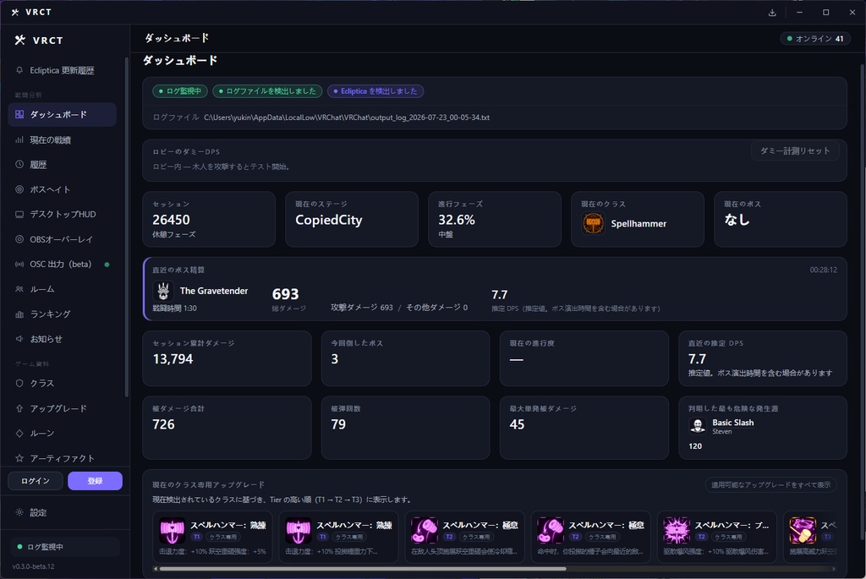Click the 進行フェーズ value 32.6%

456,220
